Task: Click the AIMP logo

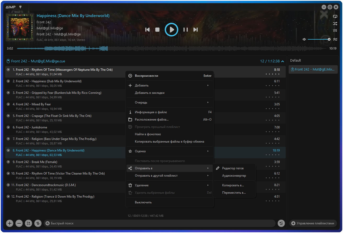Action: [x=10, y=7]
